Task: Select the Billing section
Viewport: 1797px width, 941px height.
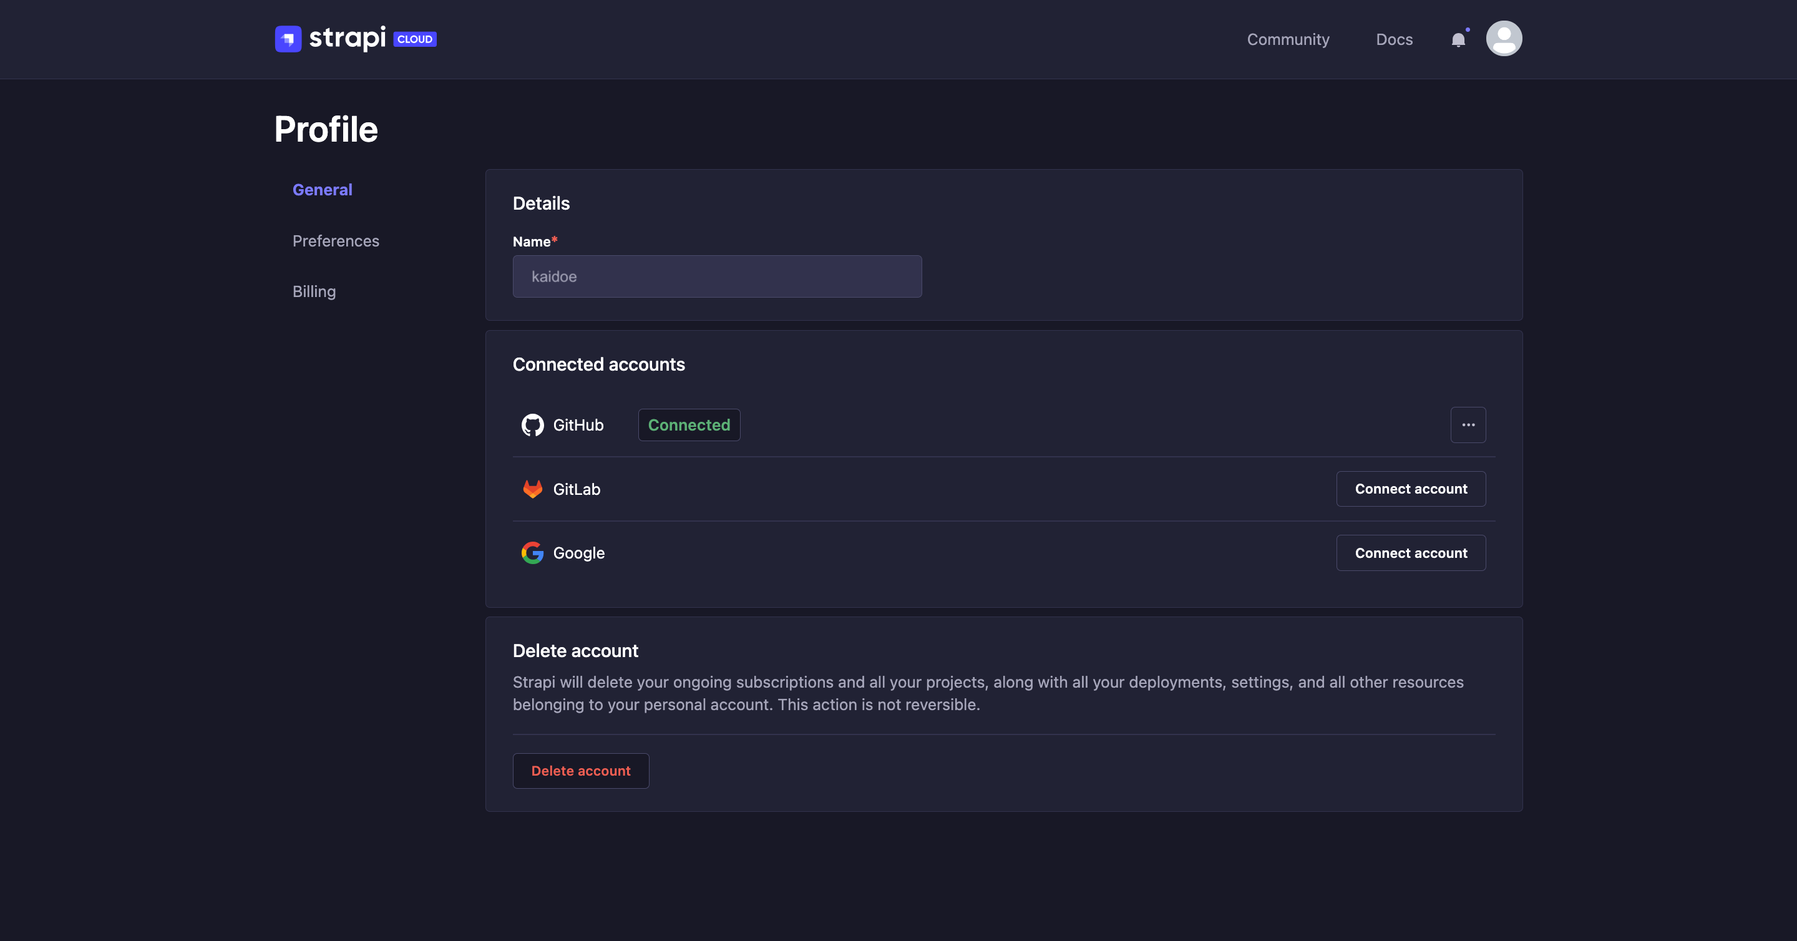Action: (x=314, y=290)
